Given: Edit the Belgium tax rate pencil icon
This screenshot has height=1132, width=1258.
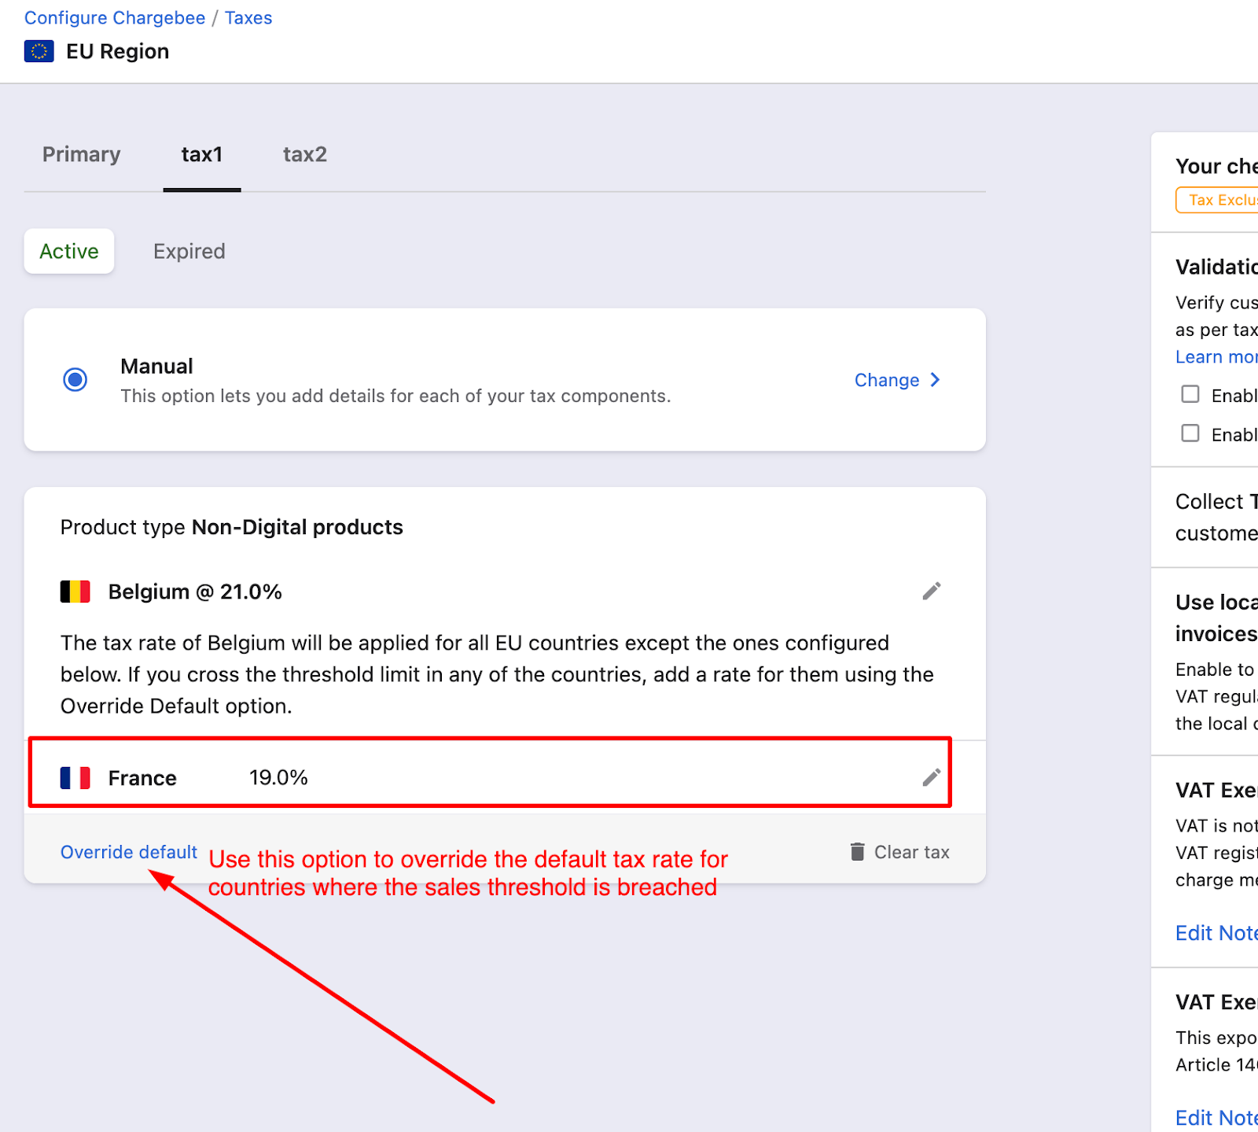Looking at the screenshot, I should pyautogui.click(x=931, y=592).
